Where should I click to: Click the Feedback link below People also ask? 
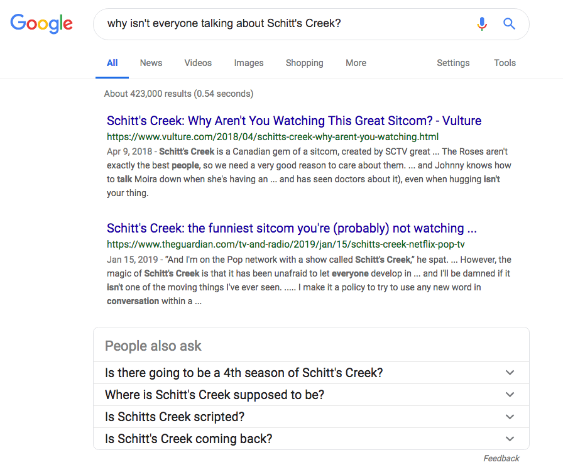pyautogui.click(x=501, y=458)
